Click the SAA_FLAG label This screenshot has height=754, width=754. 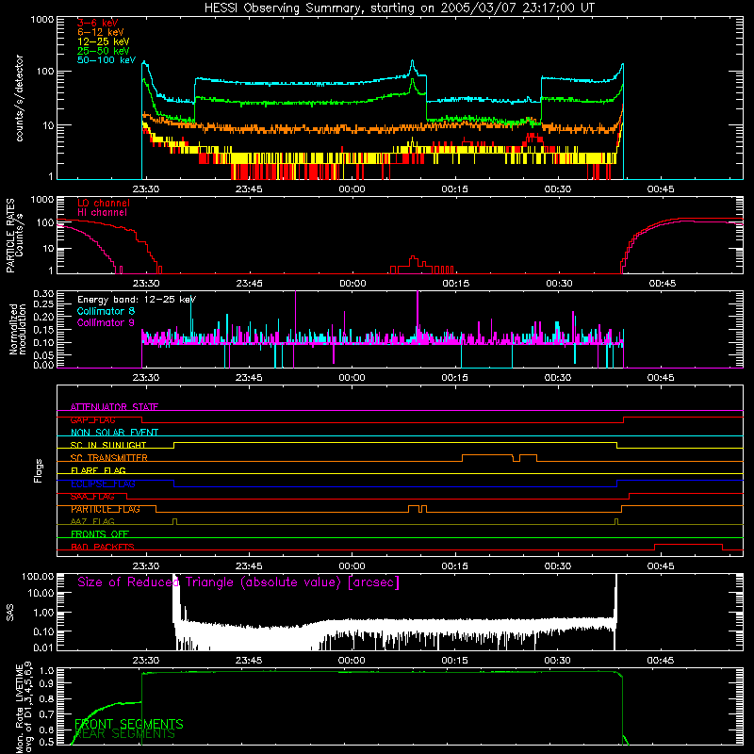[92, 496]
